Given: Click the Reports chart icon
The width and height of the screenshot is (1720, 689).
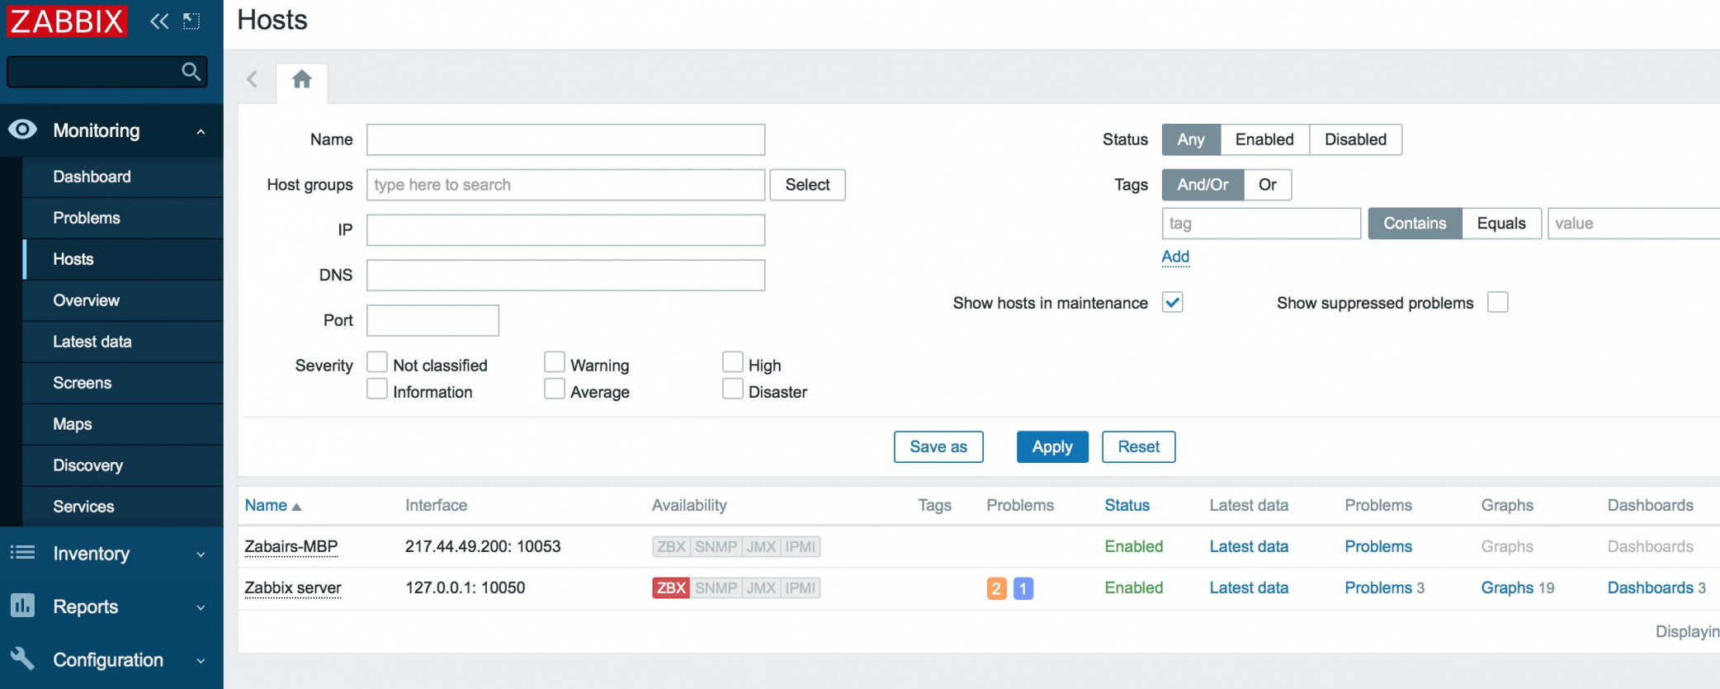Looking at the screenshot, I should 22,606.
